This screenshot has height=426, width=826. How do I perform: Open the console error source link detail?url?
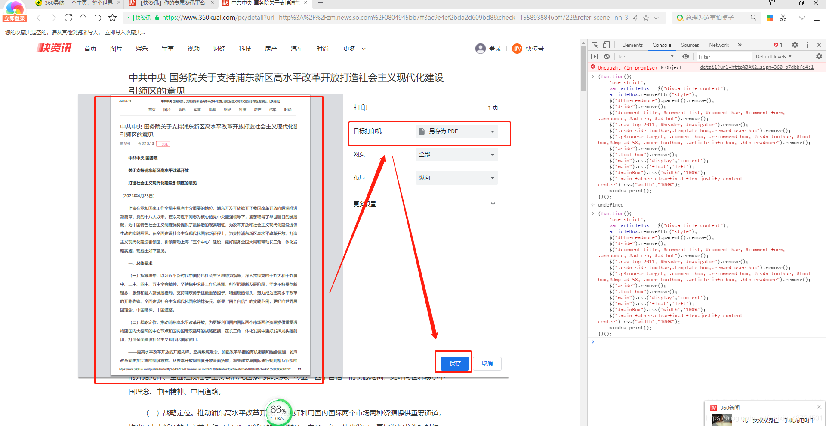[757, 67]
